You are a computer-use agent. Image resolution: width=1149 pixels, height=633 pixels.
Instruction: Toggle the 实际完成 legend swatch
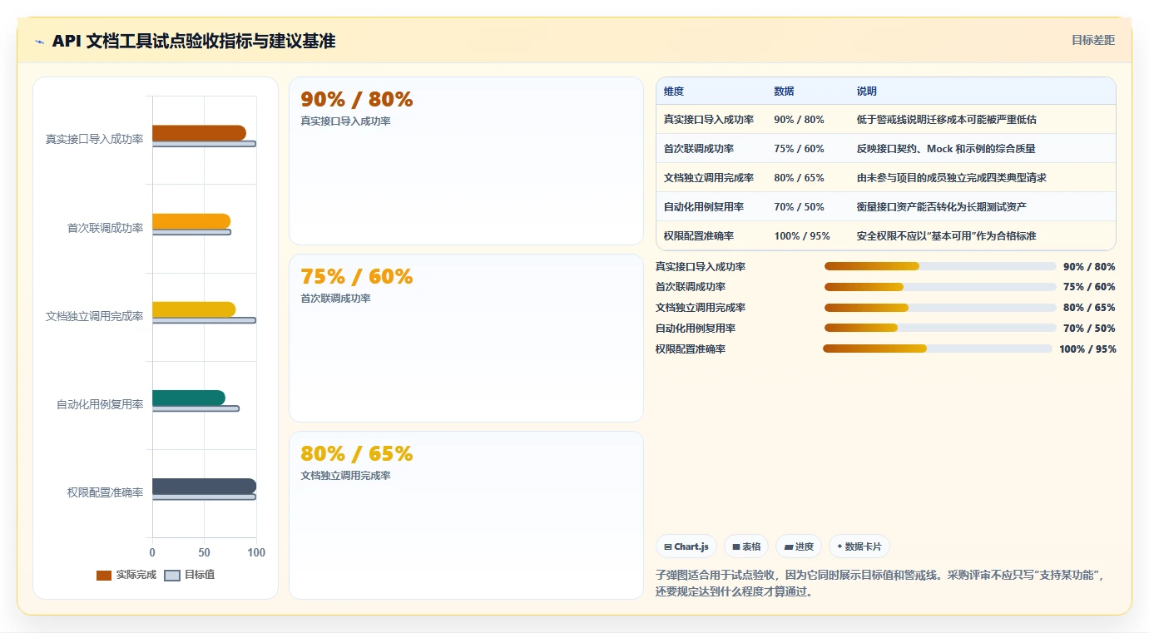click(x=104, y=575)
